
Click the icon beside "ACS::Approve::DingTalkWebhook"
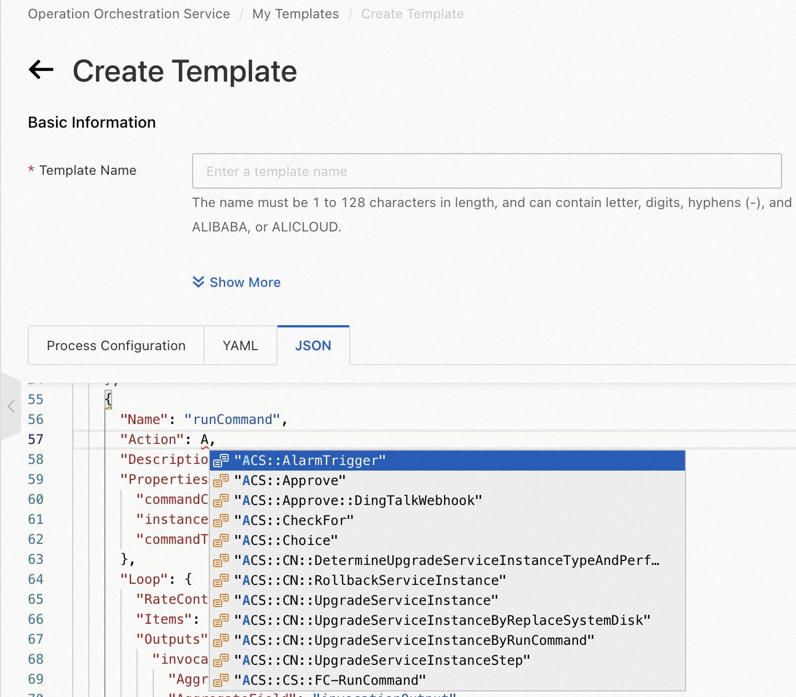click(x=221, y=501)
